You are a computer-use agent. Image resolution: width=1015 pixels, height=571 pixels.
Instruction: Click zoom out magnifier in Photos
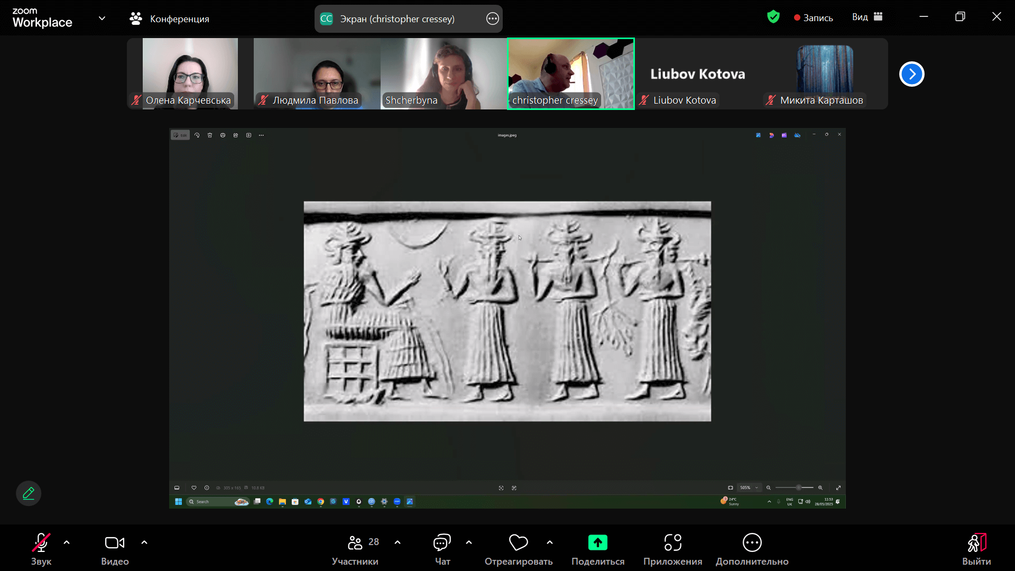(x=769, y=488)
